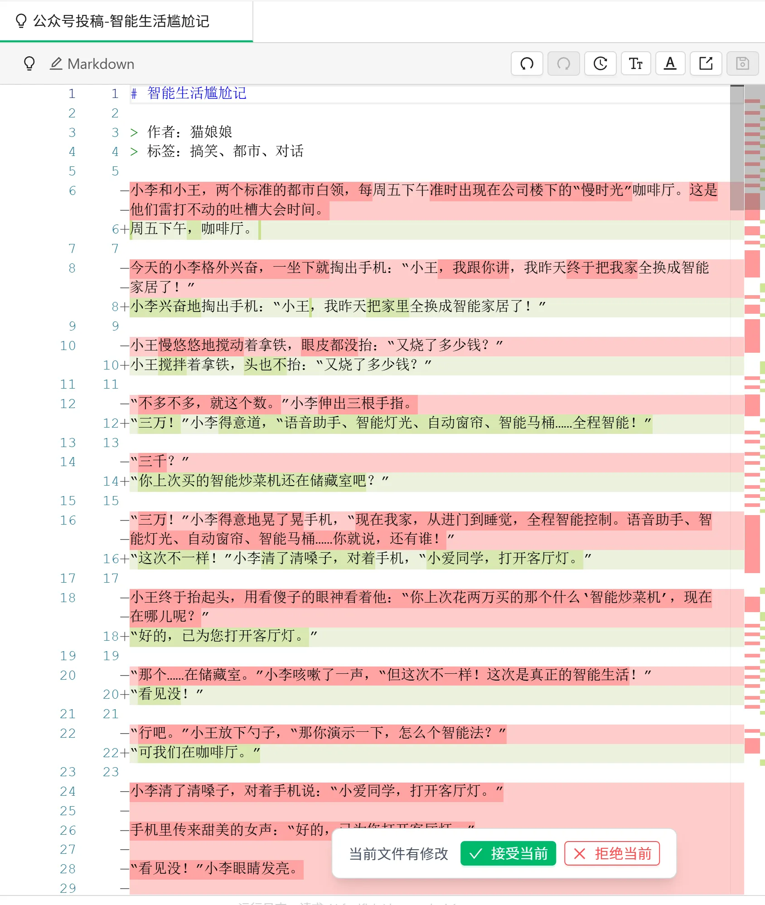Reject changes with 拒绝当前 button
Viewport: 765px width, 905px height.
coord(612,854)
